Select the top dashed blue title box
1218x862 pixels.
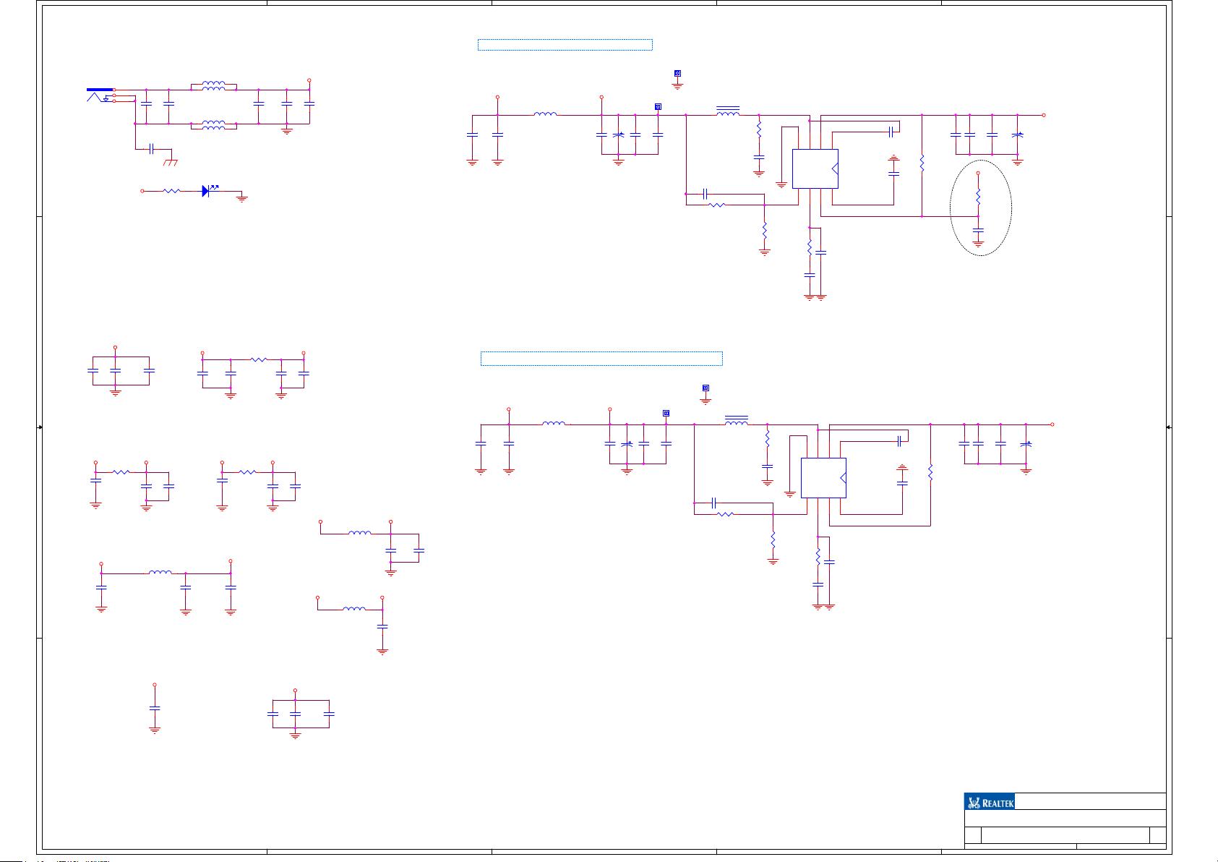click(565, 45)
